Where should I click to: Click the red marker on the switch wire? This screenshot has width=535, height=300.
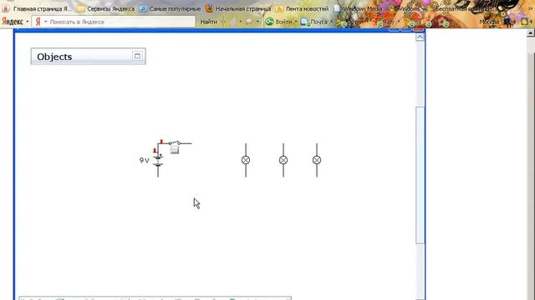click(x=161, y=142)
